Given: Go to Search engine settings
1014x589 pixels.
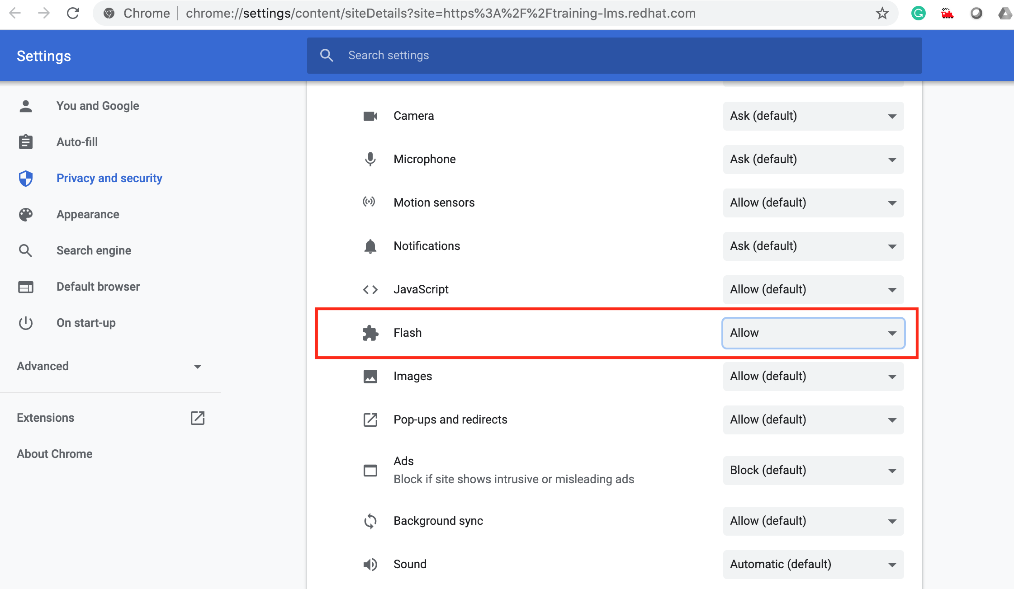Looking at the screenshot, I should (94, 250).
